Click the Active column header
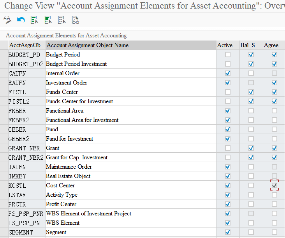285x238 pixels. point(228,45)
